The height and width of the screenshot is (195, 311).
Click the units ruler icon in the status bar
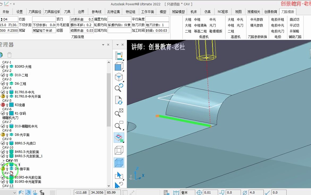point(176,192)
